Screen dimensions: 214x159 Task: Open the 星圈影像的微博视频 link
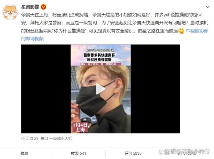coord(114,35)
